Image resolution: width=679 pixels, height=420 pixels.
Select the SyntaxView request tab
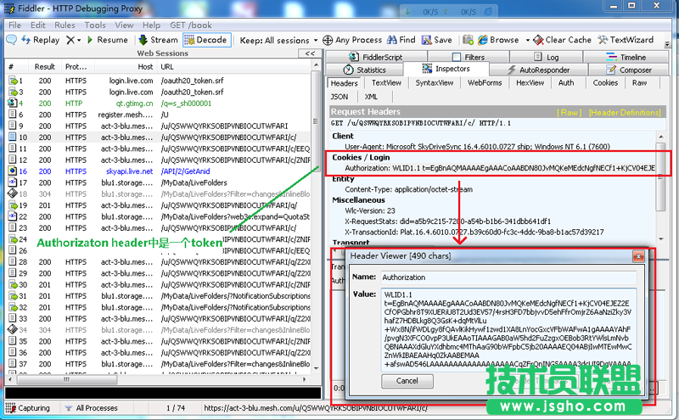pyautogui.click(x=435, y=83)
